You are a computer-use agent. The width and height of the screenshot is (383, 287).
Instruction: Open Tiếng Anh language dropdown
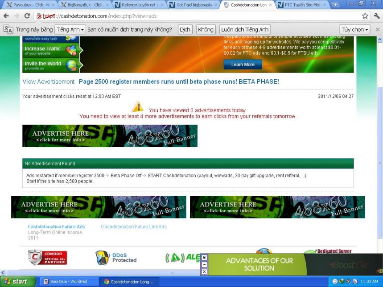[70, 29]
